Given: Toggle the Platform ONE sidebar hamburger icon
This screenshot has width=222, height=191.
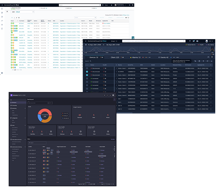Looking at the screenshot, I should point(11,100).
